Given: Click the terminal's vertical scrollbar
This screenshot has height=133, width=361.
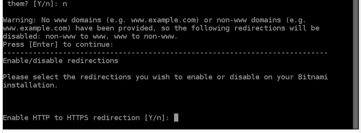Looking at the screenshot, I should tap(356, 64).
